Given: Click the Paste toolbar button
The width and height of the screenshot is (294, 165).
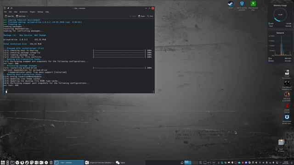Looking at the screenshot, I should point(141,16).
